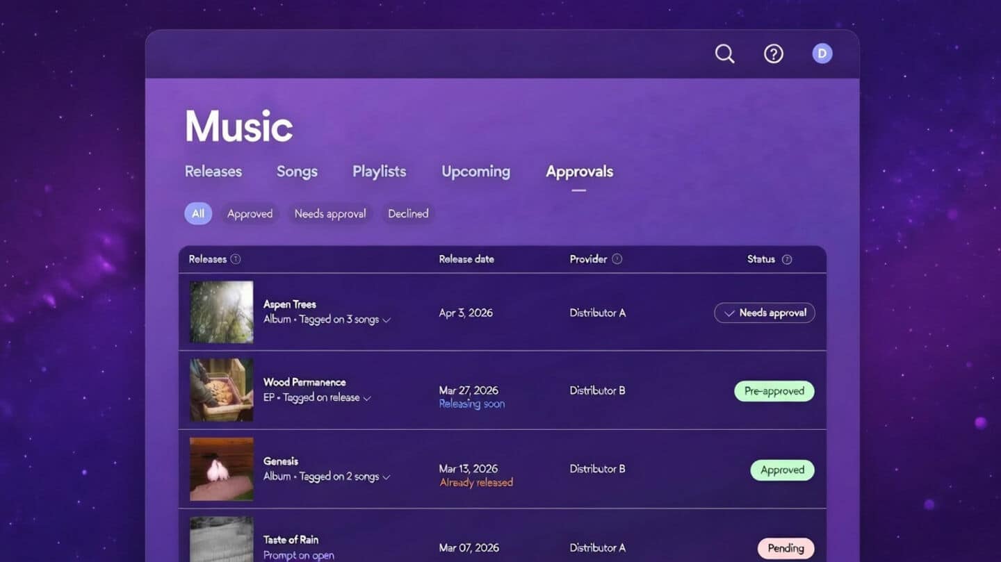Toggle the Needs approval filter
The width and height of the screenshot is (1001, 562).
pos(329,213)
